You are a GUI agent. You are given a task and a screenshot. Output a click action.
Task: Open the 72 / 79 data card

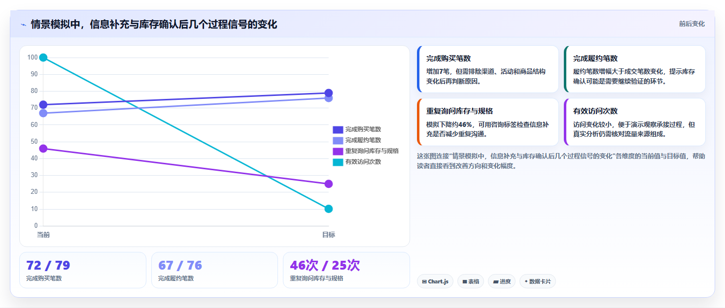(83, 270)
